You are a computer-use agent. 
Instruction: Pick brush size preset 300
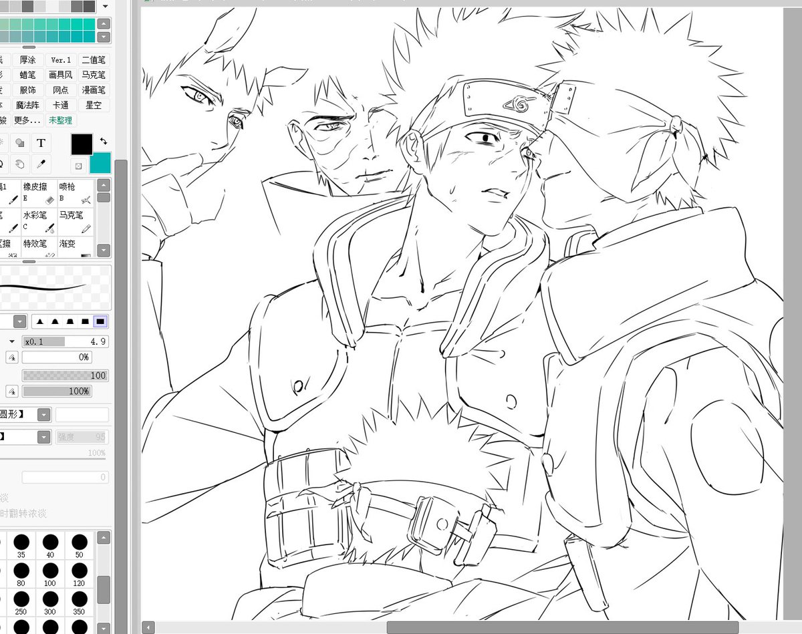coord(50,601)
